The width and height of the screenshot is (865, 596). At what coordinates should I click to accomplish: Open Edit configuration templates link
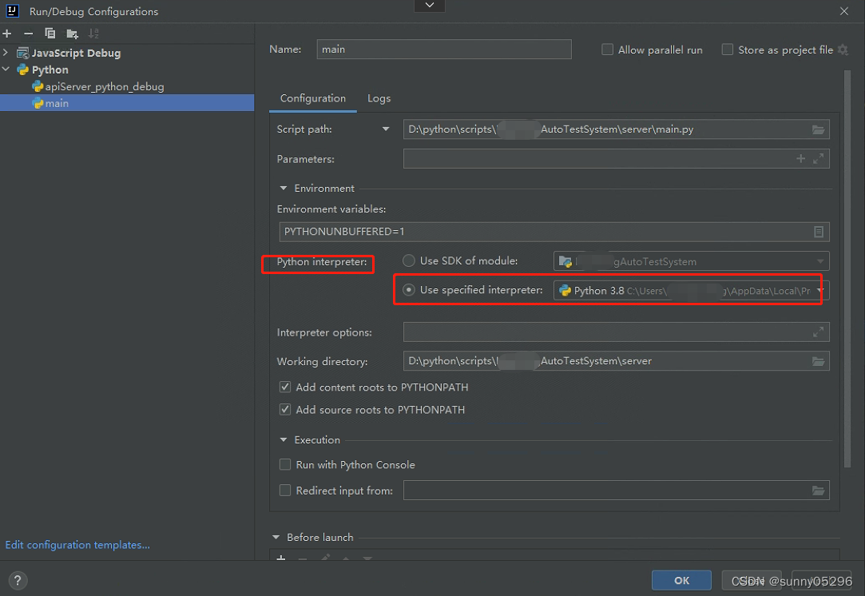click(77, 544)
